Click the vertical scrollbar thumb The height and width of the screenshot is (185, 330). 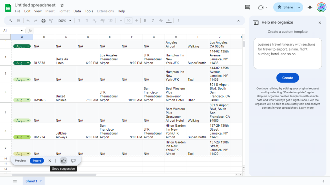coord(244,44)
